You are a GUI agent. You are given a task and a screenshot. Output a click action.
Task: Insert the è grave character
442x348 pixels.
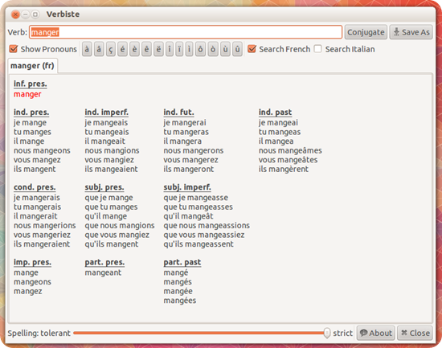tap(135, 49)
